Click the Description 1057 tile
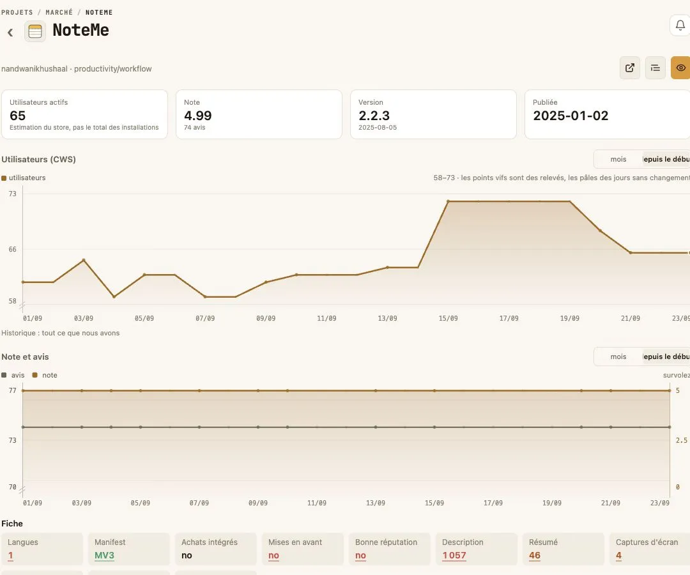 point(477,549)
